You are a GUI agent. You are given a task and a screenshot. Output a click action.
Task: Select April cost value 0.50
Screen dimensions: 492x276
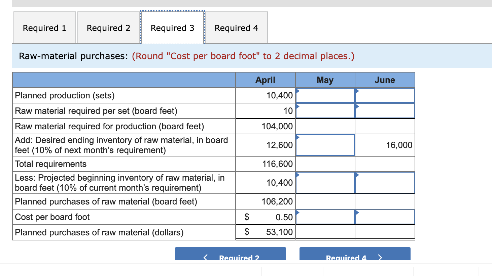tap(284, 217)
